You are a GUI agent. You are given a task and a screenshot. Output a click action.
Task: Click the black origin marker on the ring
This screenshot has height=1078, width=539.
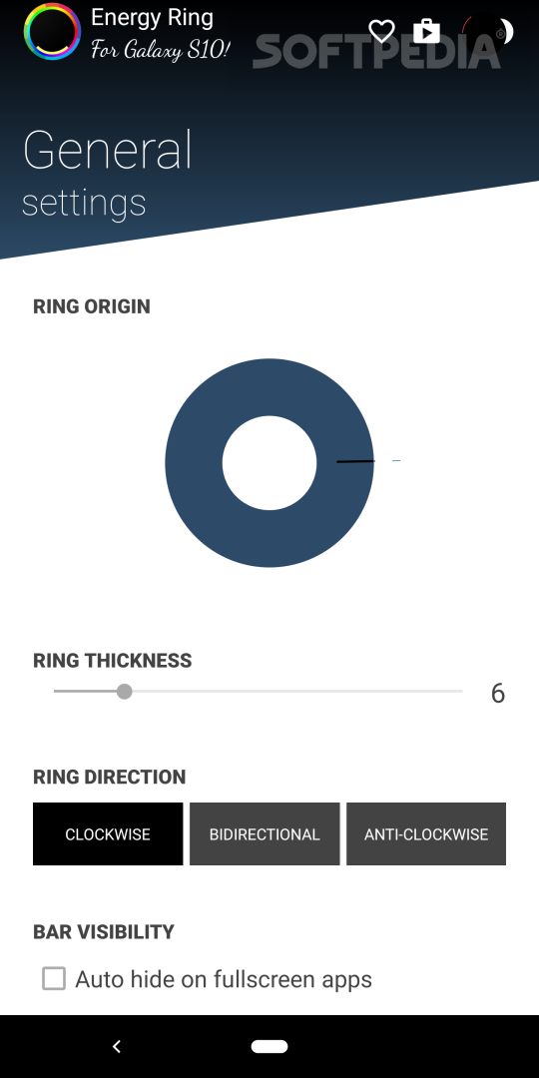pos(355,461)
